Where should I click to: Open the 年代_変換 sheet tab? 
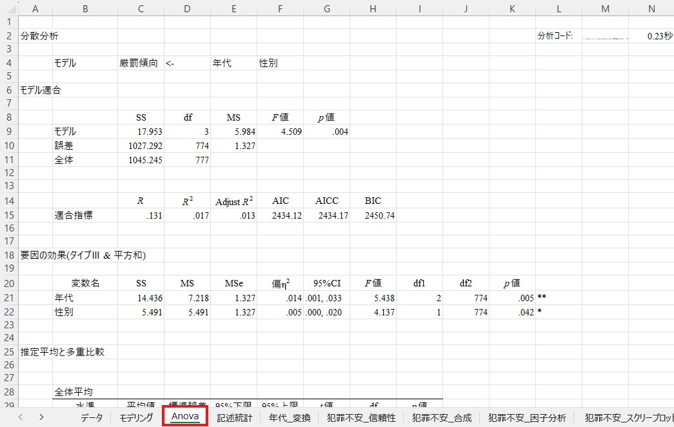point(289,417)
